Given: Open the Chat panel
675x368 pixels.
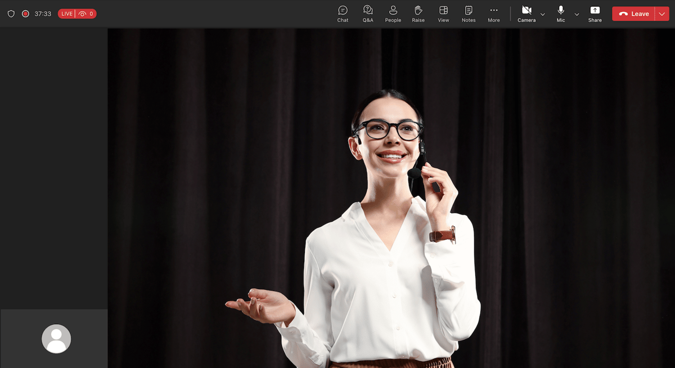Looking at the screenshot, I should pyautogui.click(x=343, y=14).
